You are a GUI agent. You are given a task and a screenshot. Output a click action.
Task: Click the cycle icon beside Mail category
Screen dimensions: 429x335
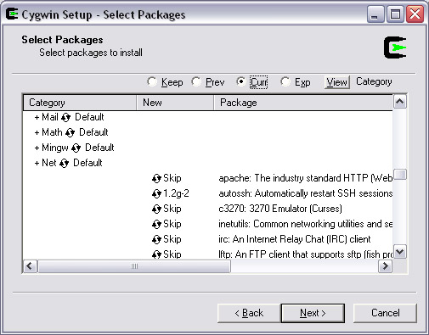(65, 117)
